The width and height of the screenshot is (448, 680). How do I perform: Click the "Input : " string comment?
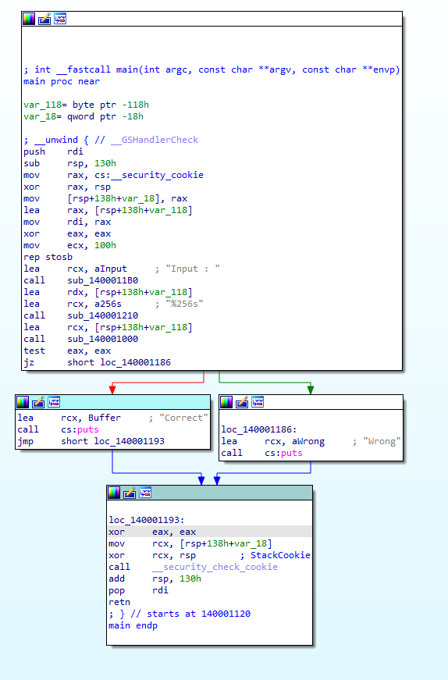[193, 269]
